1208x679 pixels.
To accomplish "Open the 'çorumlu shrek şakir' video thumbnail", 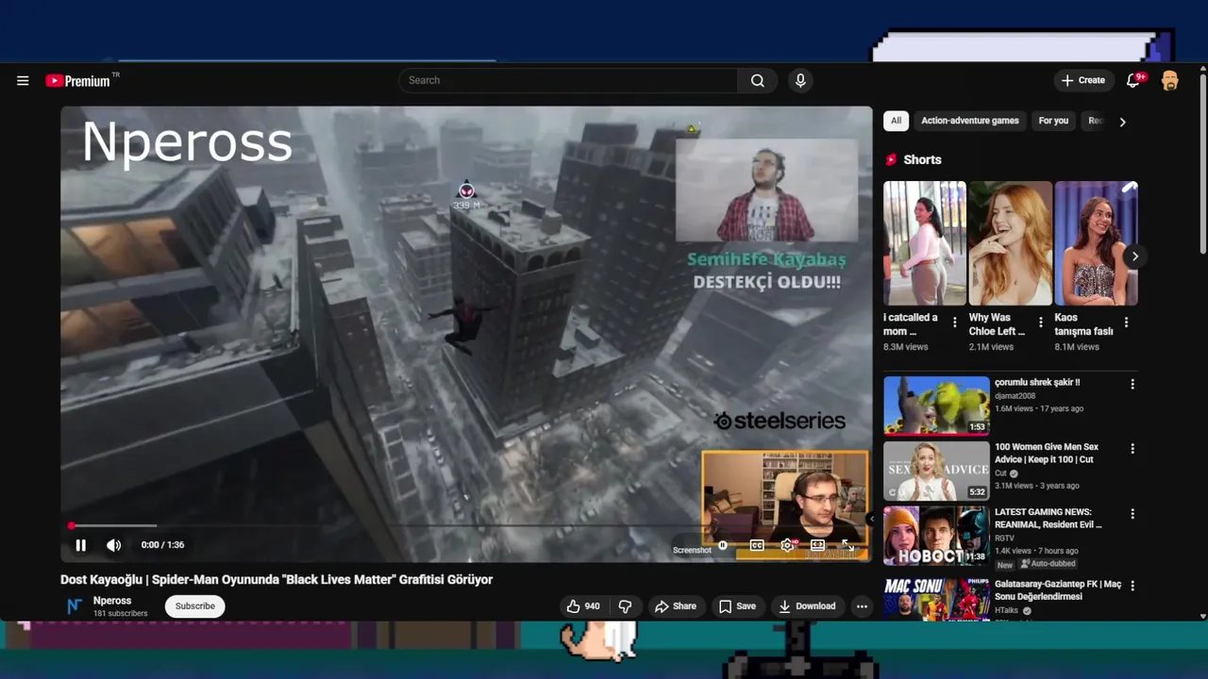I will tap(936, 406).
